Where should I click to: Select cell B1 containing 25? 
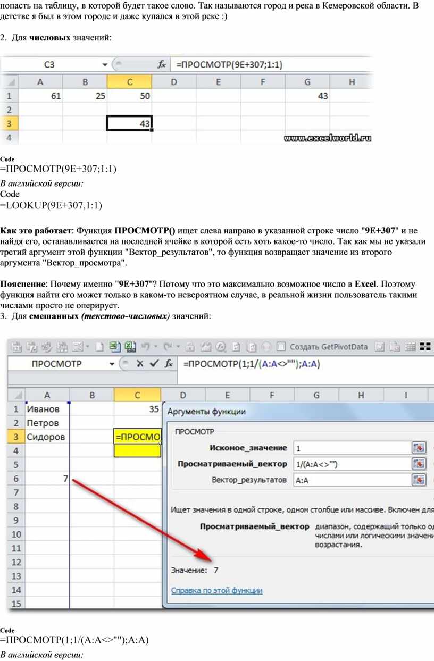[x=85, y=96]
